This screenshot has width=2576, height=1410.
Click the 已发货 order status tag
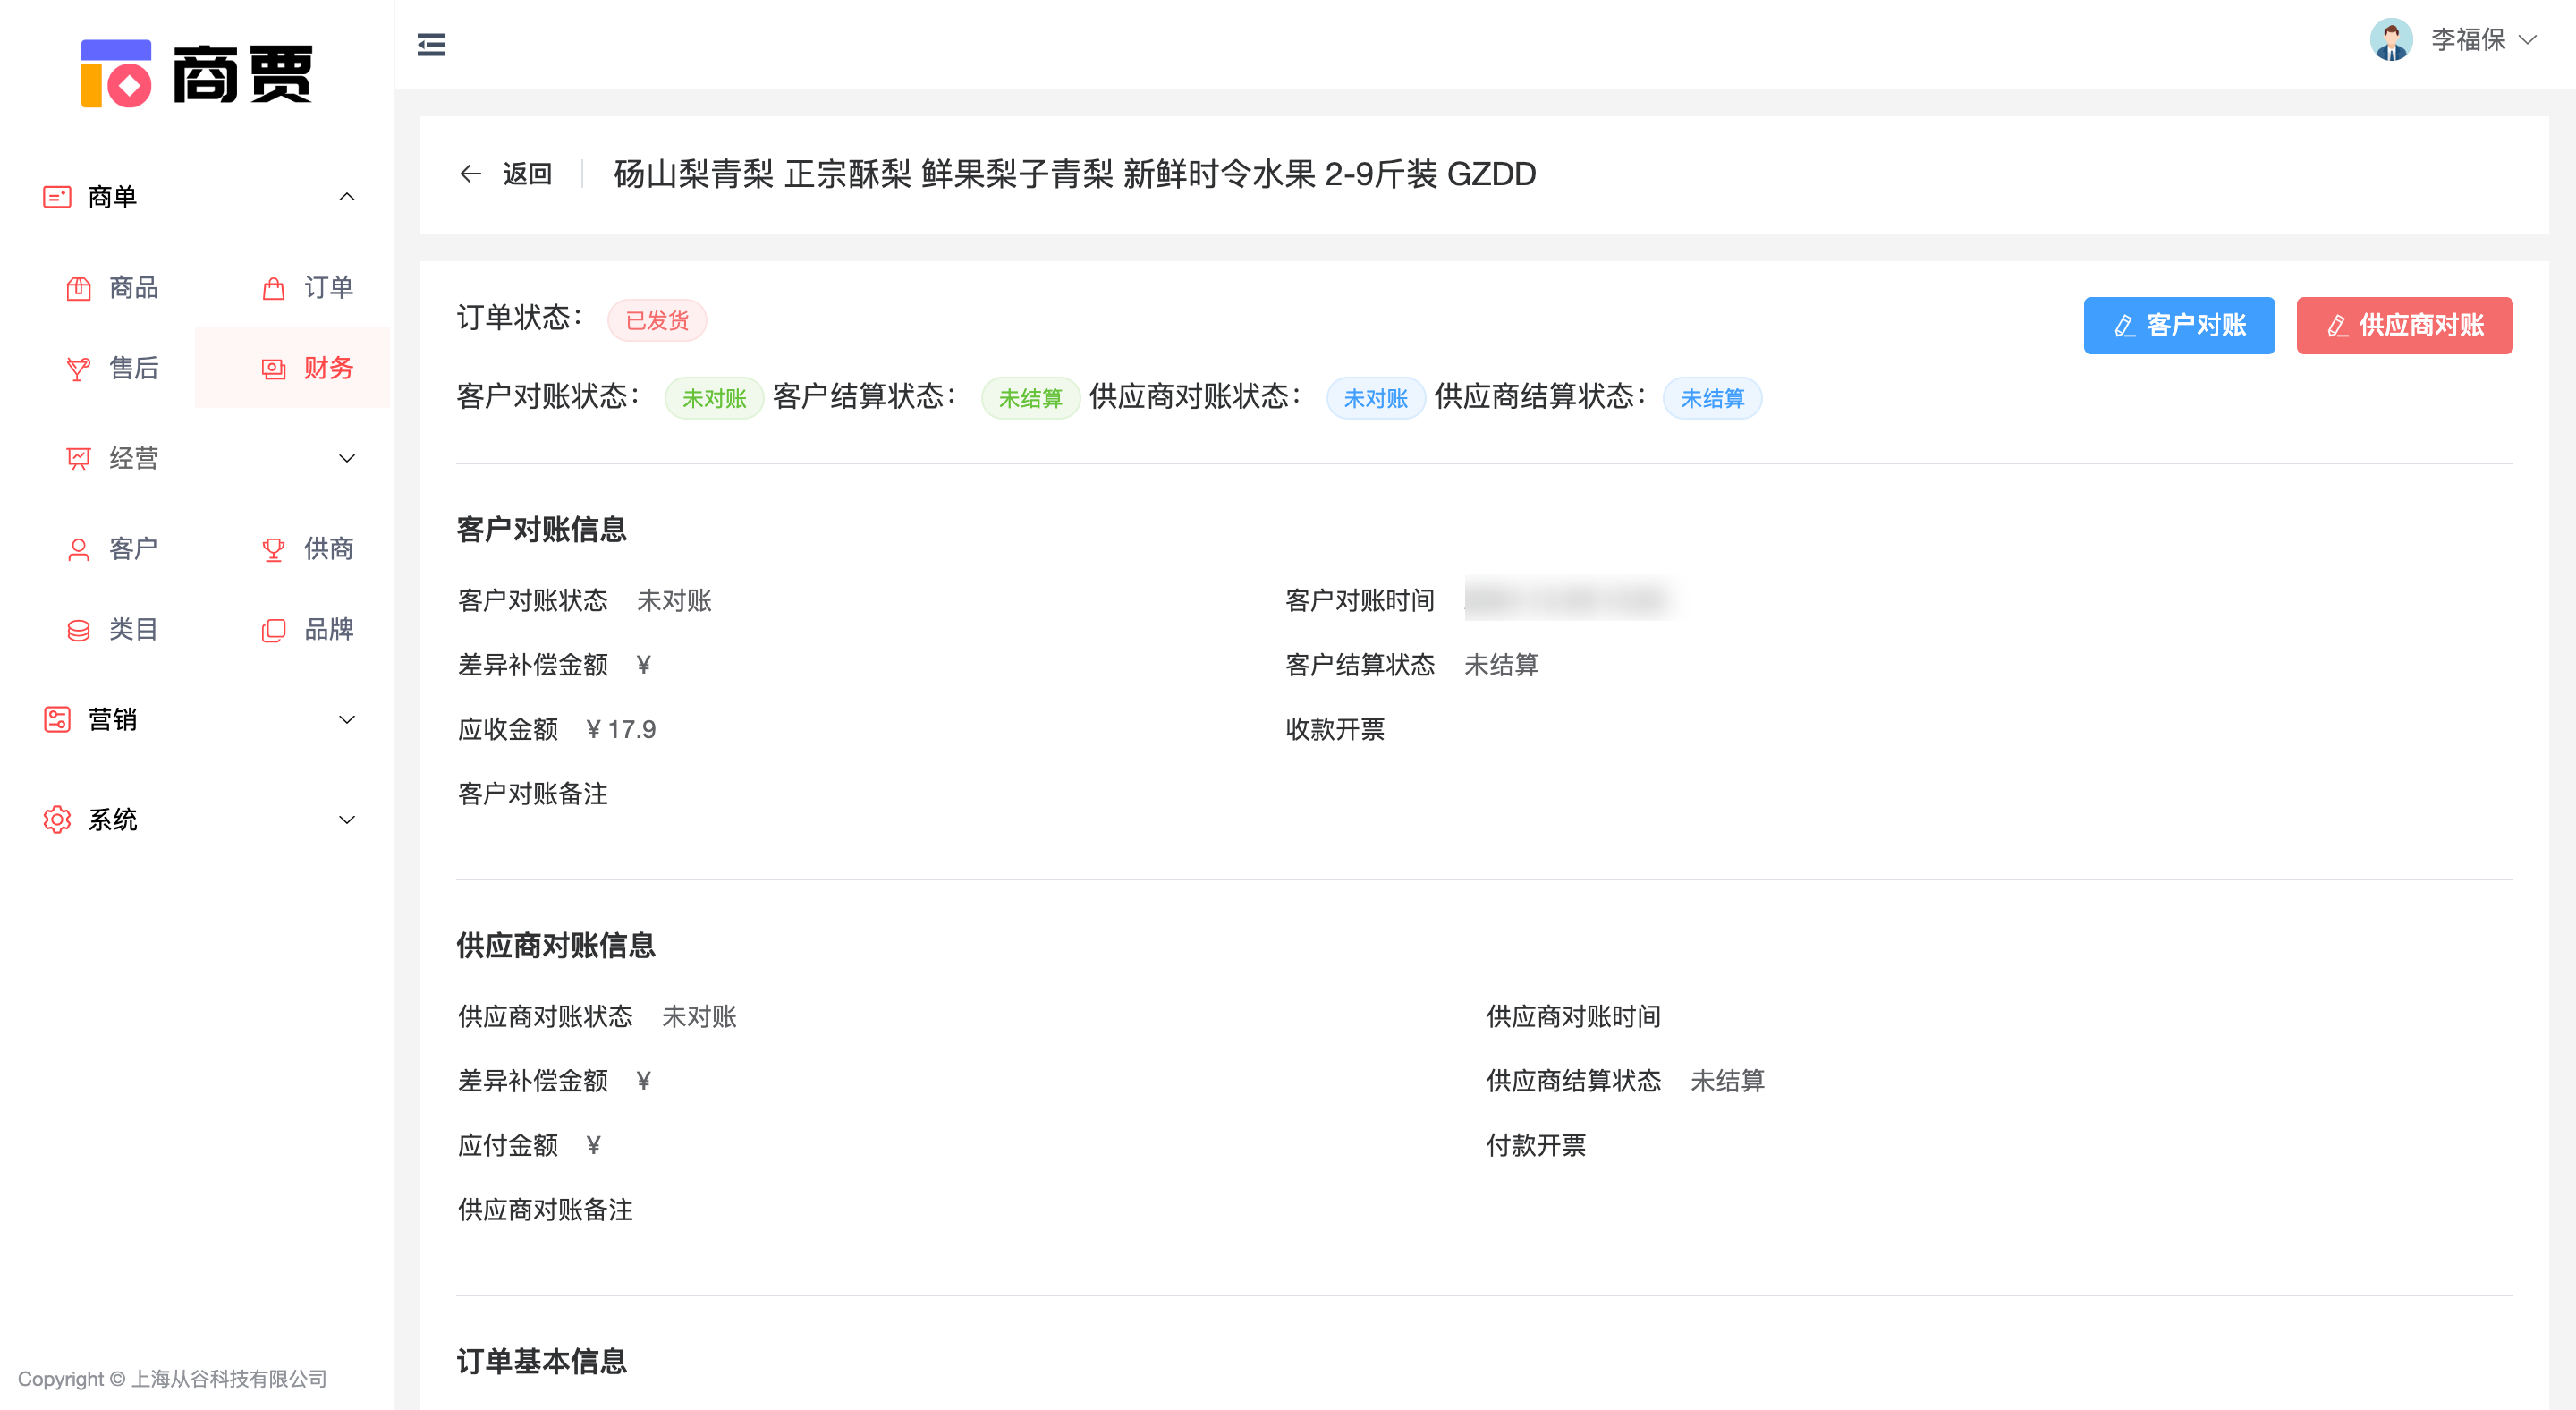coord(657,321)
